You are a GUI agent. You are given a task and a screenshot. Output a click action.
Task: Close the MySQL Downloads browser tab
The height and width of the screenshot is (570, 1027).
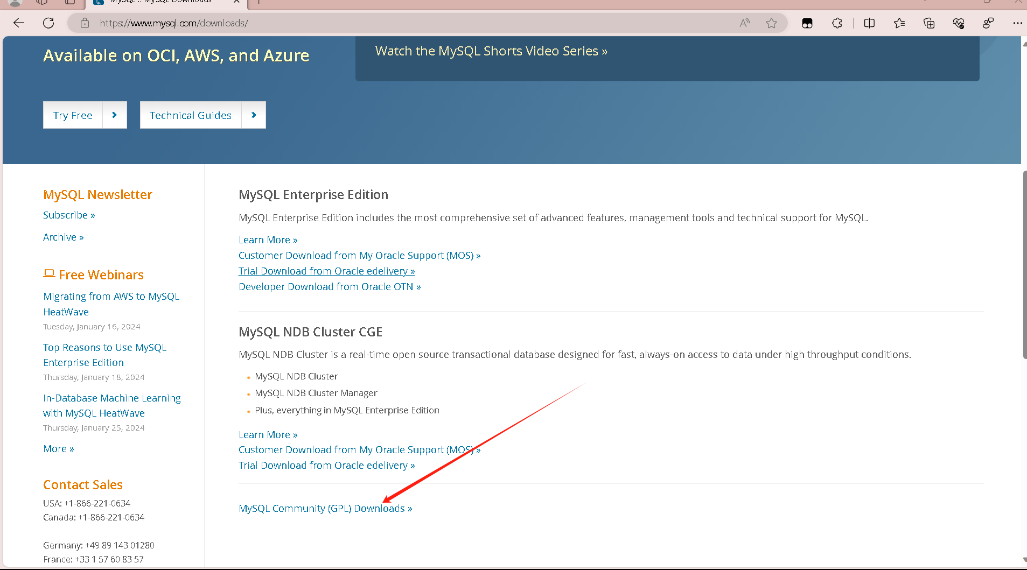(x=236, y=2)
